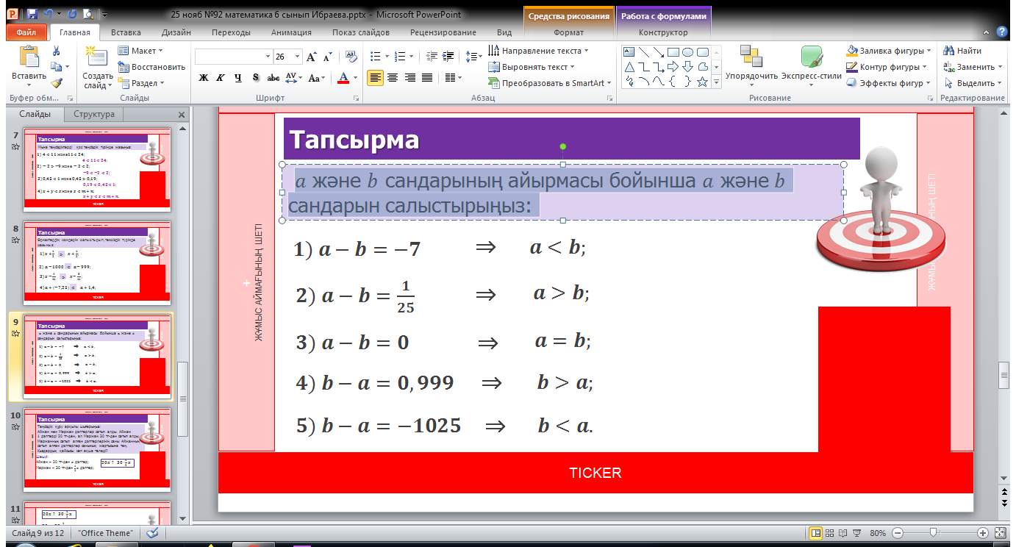Click the Экспресс-стили quick styles button

point(812,65)
